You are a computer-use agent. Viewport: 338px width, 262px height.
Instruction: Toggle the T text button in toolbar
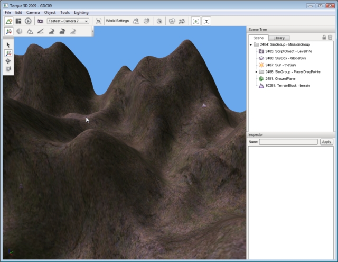(x=206, y=21)
